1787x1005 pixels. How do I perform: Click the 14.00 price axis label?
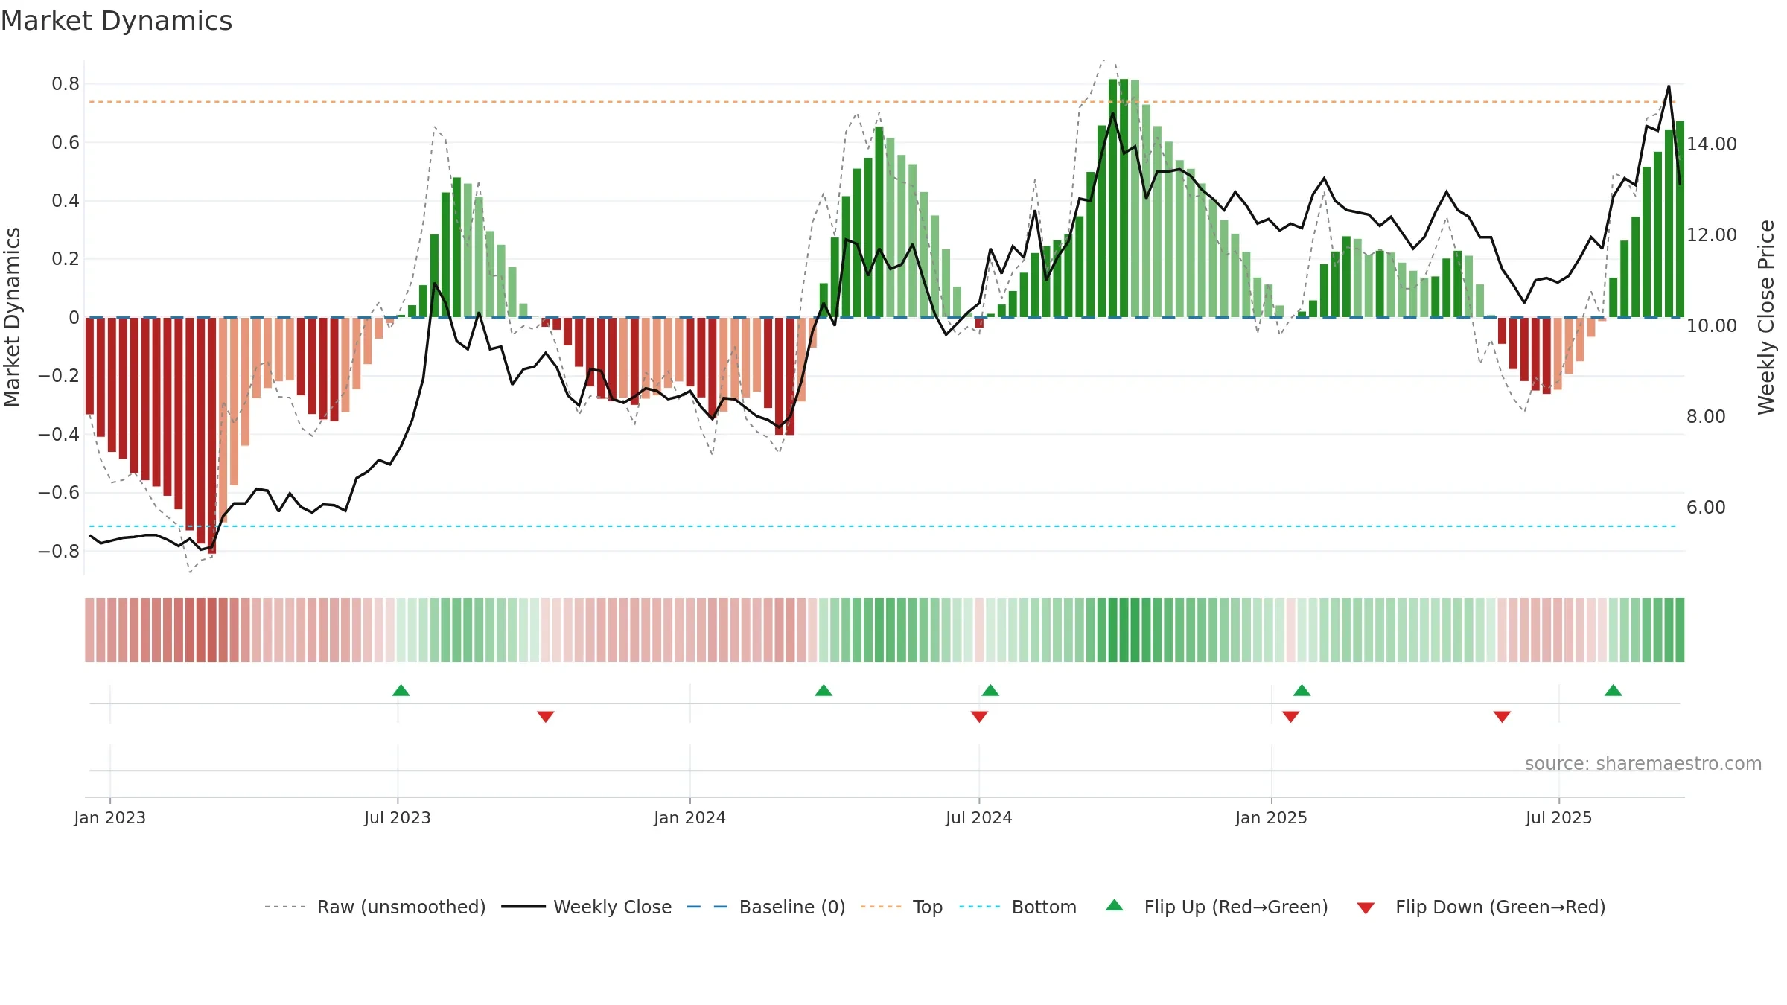point(1712,144)
